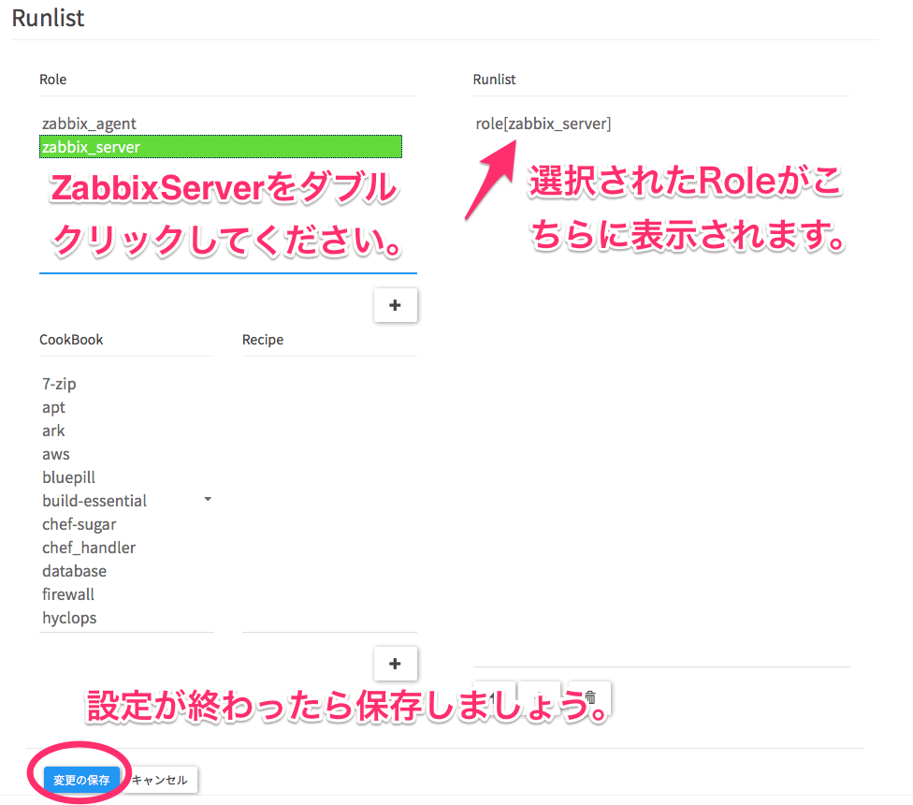Select the build-essential cookbook
Image resolution: width=913 pixels, height=805 pixels.
pos(94,501)
